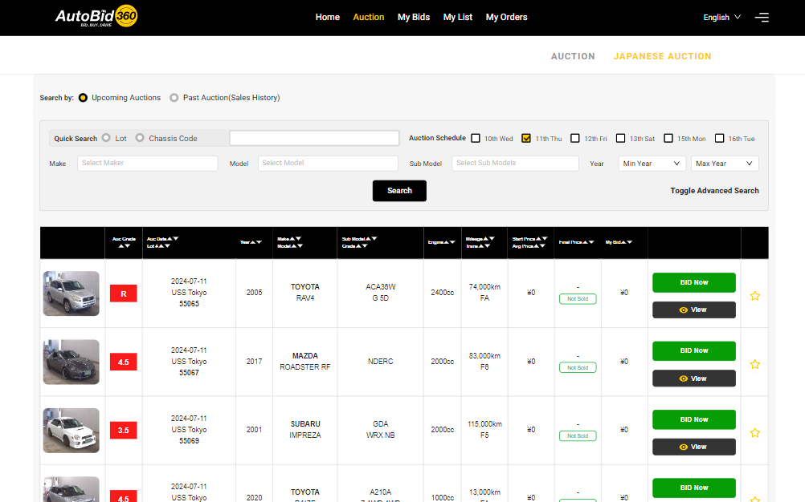Image resolution: width=805 pixels, height=502 pixels.
Task: Go to Home in navigation
Action: [328, 17]
